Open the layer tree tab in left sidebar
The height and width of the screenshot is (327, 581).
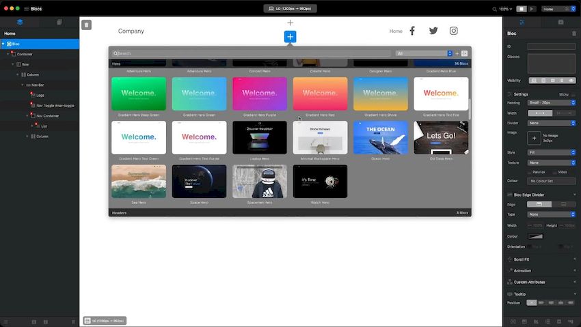20,23
